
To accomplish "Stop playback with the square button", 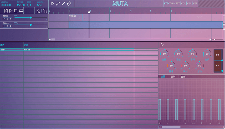I will 16,11.
